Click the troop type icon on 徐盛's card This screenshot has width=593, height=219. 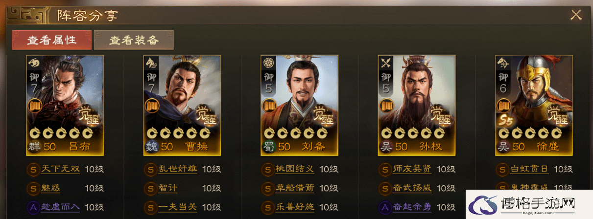(504, 63)
